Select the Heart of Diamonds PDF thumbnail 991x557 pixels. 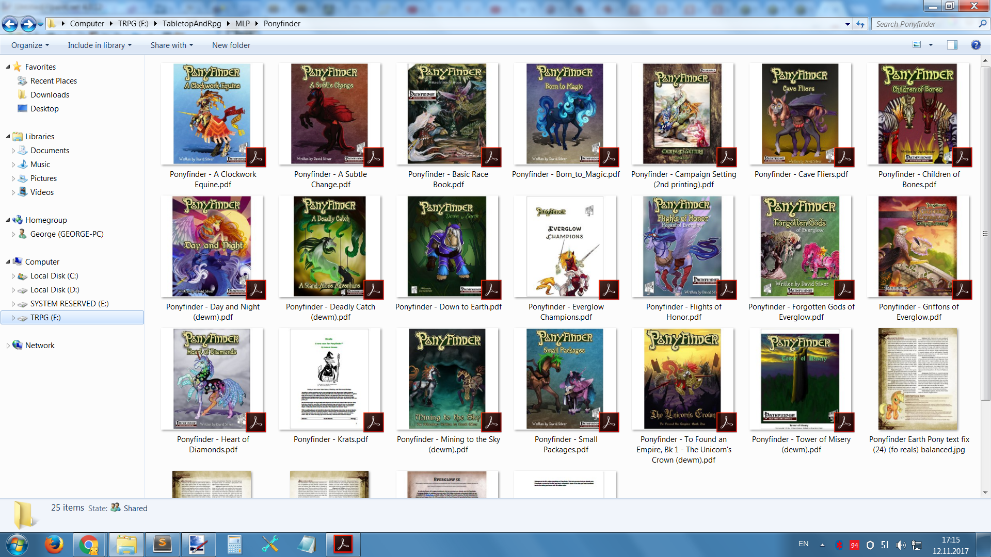(x=212, y=379)
